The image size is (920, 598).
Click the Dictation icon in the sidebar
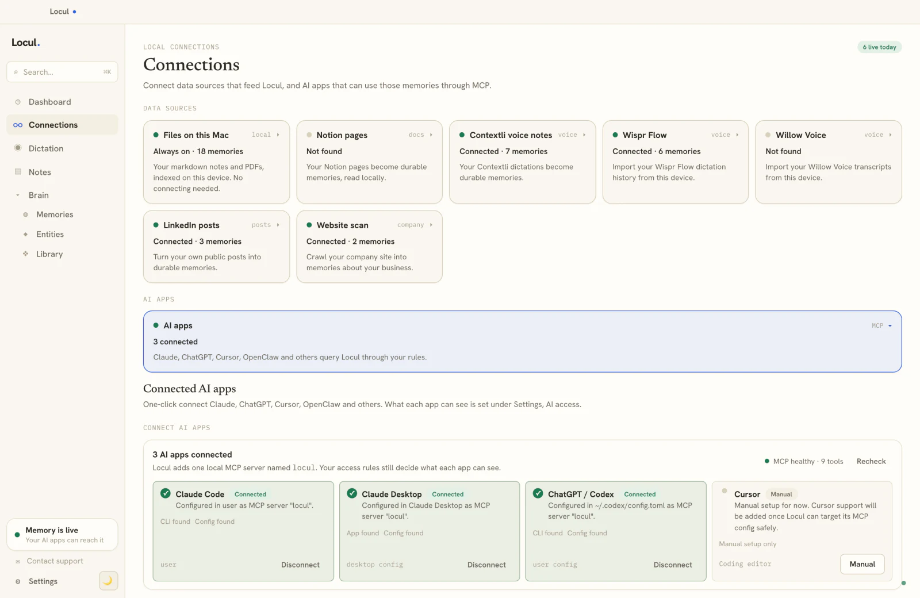[x=18, y=148]
